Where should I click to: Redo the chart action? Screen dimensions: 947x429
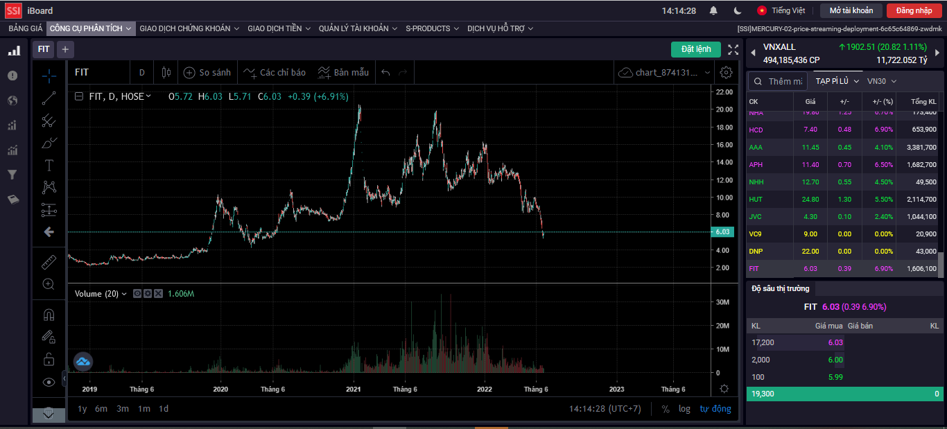(x=403, y=72)
